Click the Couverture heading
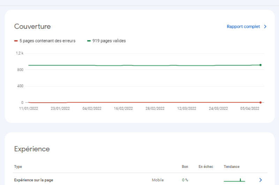The width and height of the screenshot is (279, 185). (32, 26)
